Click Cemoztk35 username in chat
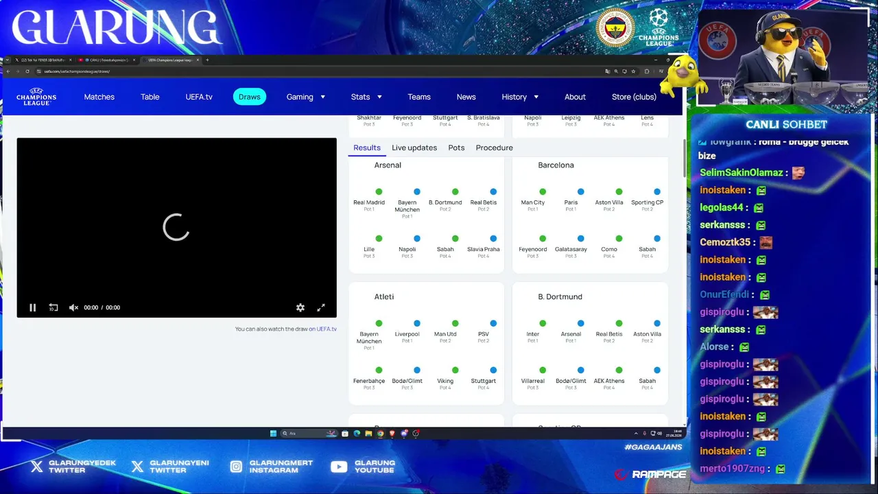The image size is (878, 494). pos(725,242)
